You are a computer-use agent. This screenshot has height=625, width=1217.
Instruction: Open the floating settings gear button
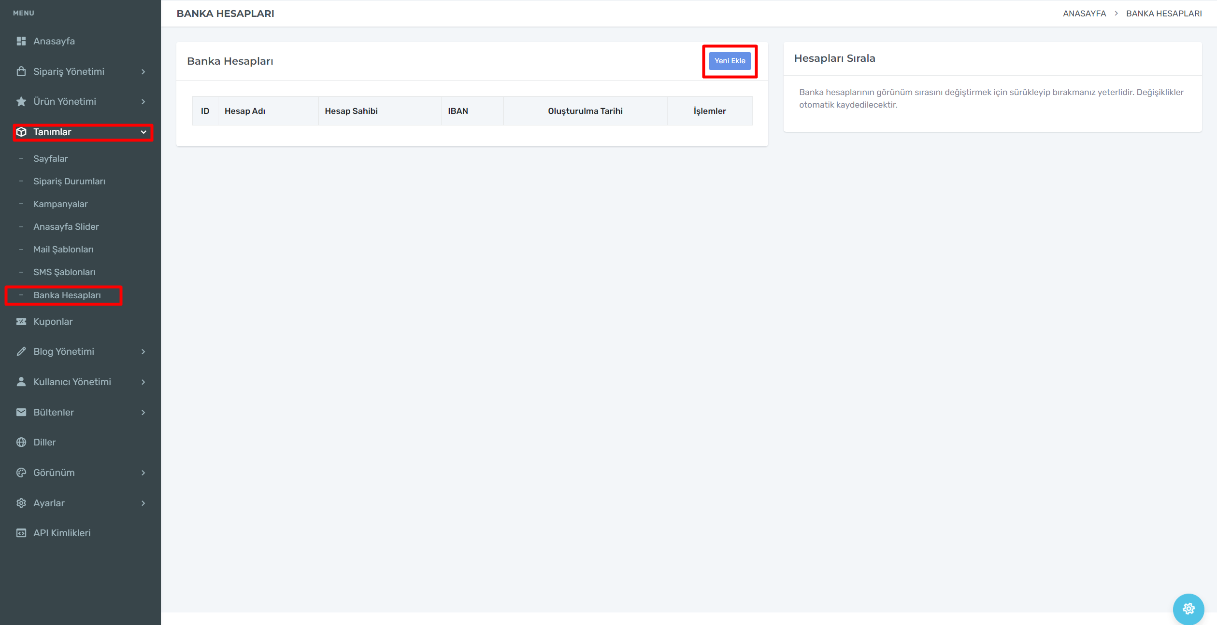pyautogui.click(x=1188, y=609)
